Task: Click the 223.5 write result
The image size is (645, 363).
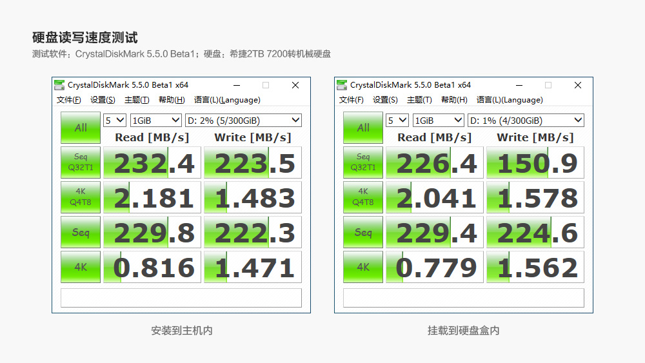Action: click(253, 162)
